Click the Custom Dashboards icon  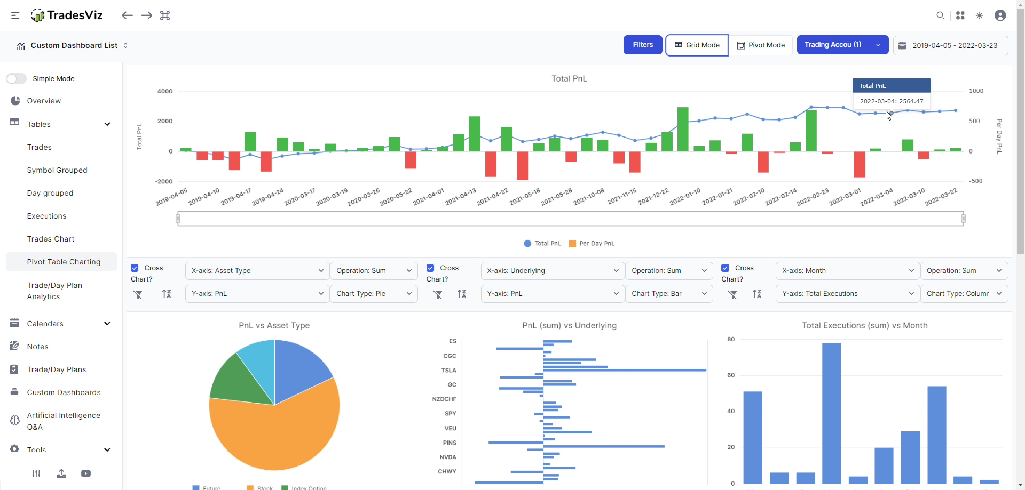tap(14, 392)
